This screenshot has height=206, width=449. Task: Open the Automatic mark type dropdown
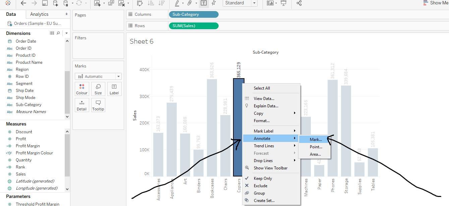point(98,76)
